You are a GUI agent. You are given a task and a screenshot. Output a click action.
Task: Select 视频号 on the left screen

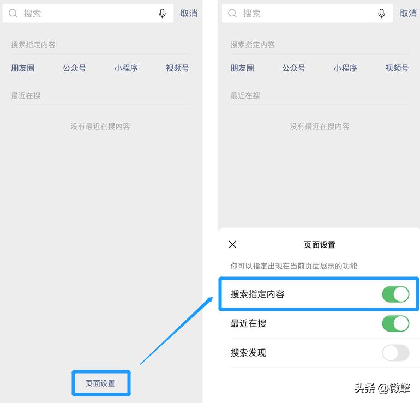click(x=178, y=68)
